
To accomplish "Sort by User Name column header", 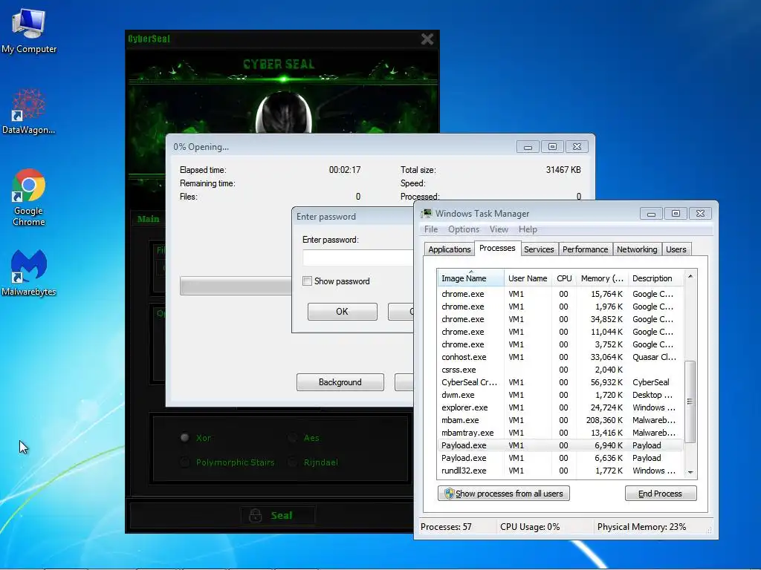I will (528, 278).
